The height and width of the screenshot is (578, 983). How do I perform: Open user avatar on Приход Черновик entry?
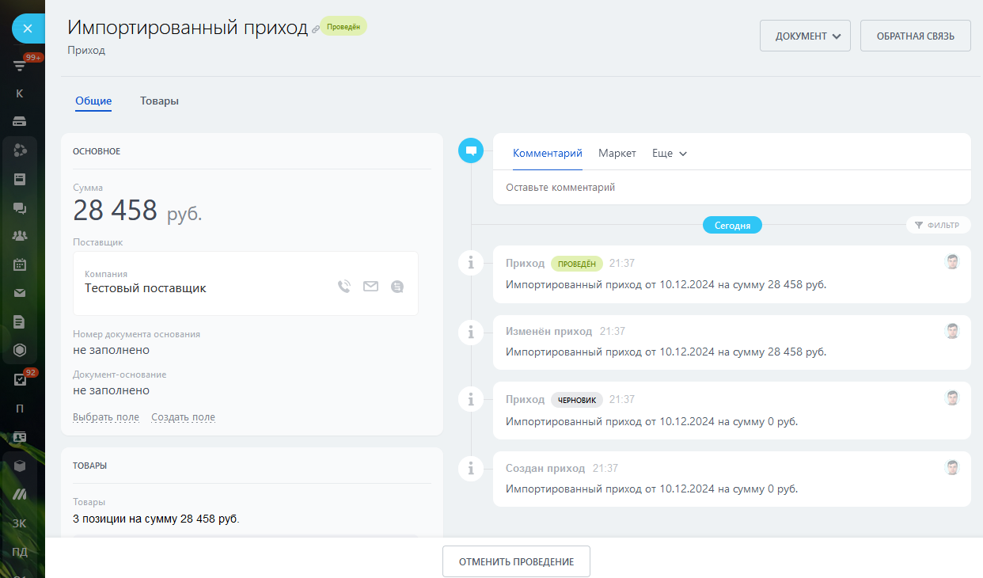click(952, 398)
